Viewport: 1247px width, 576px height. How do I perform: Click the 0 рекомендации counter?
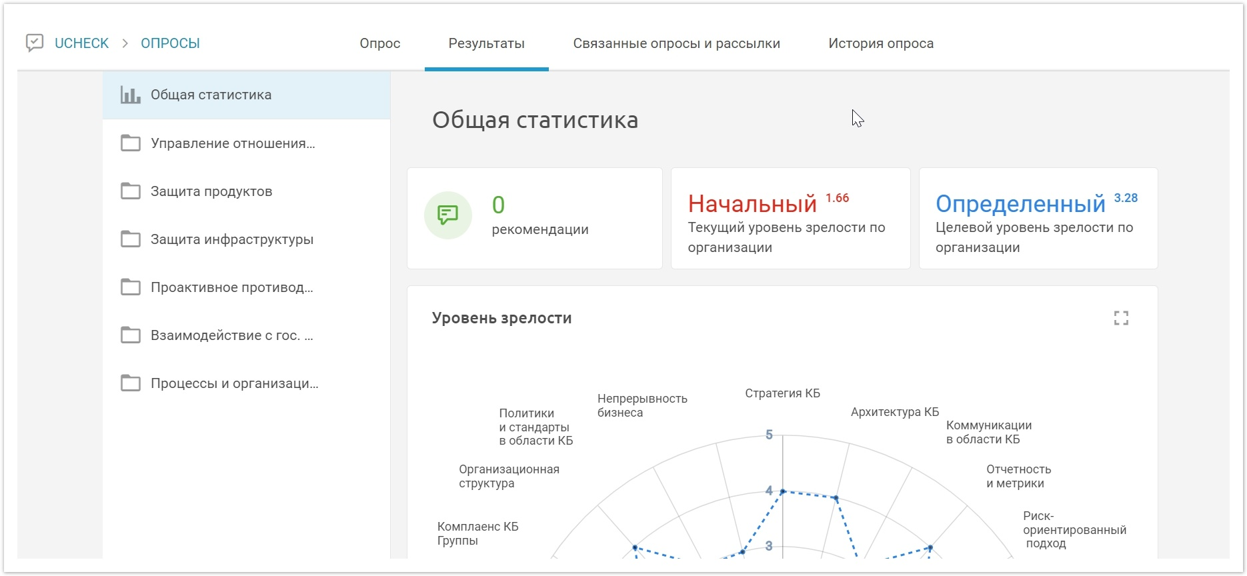pos(539,216)
